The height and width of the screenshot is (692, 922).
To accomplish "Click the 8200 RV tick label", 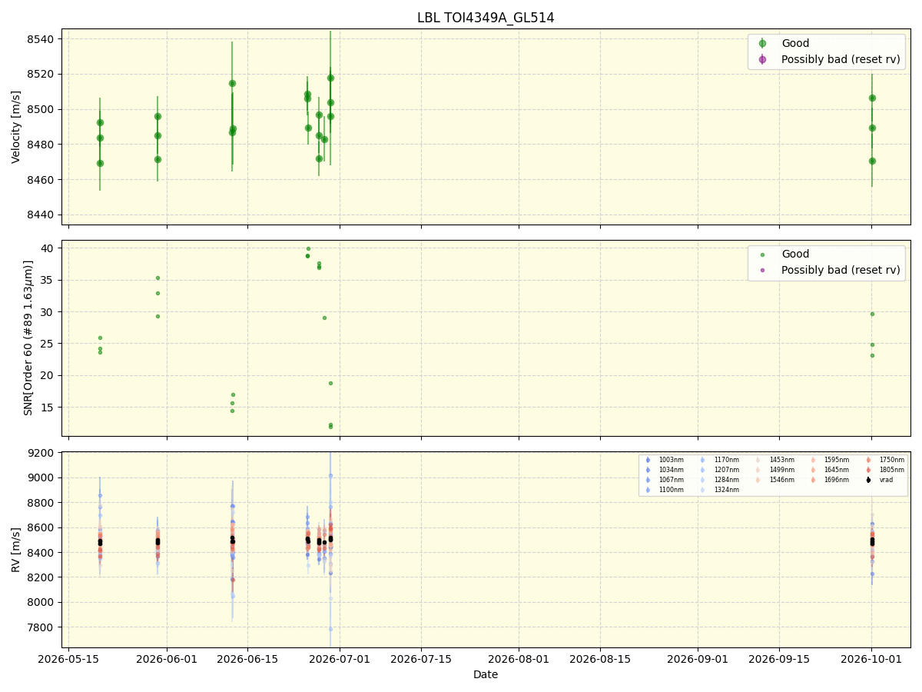I will pos(41,577).
